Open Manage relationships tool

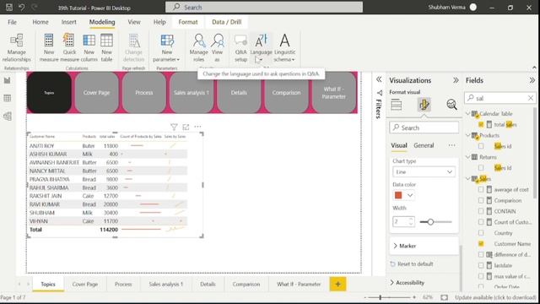16,48
